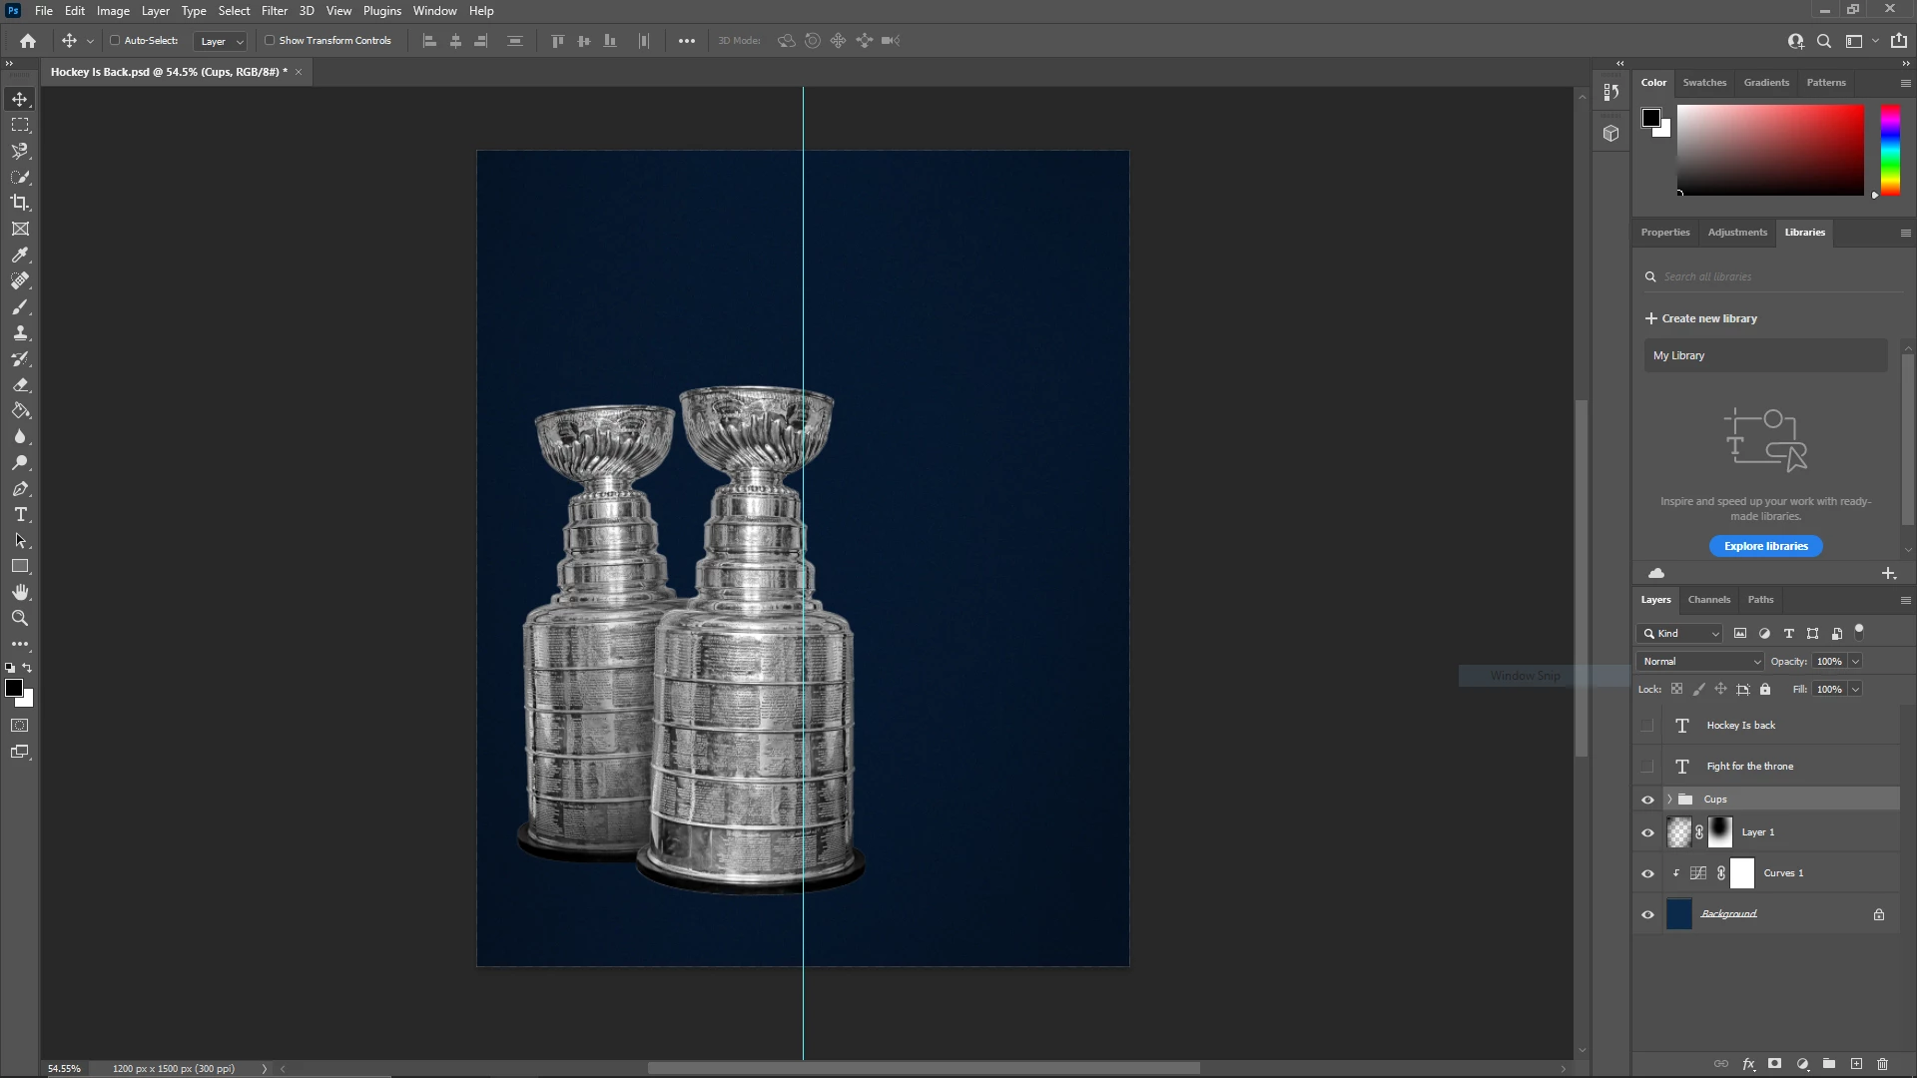Image resolution: width=1917 pixels, height=1078 pixels.
Task: Select the Horizontal Type tool
Action: click(x=20, y=515)
